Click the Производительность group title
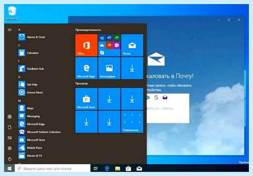The image size is (253, 176). 88,30
